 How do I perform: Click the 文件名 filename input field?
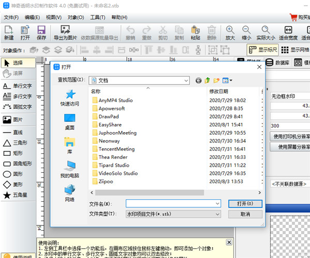pyautogui.click(x=173, y=203)
